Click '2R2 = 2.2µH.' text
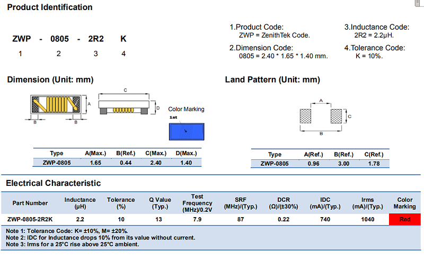Screen dimensions: 424x260 click(x=374, y=35)
